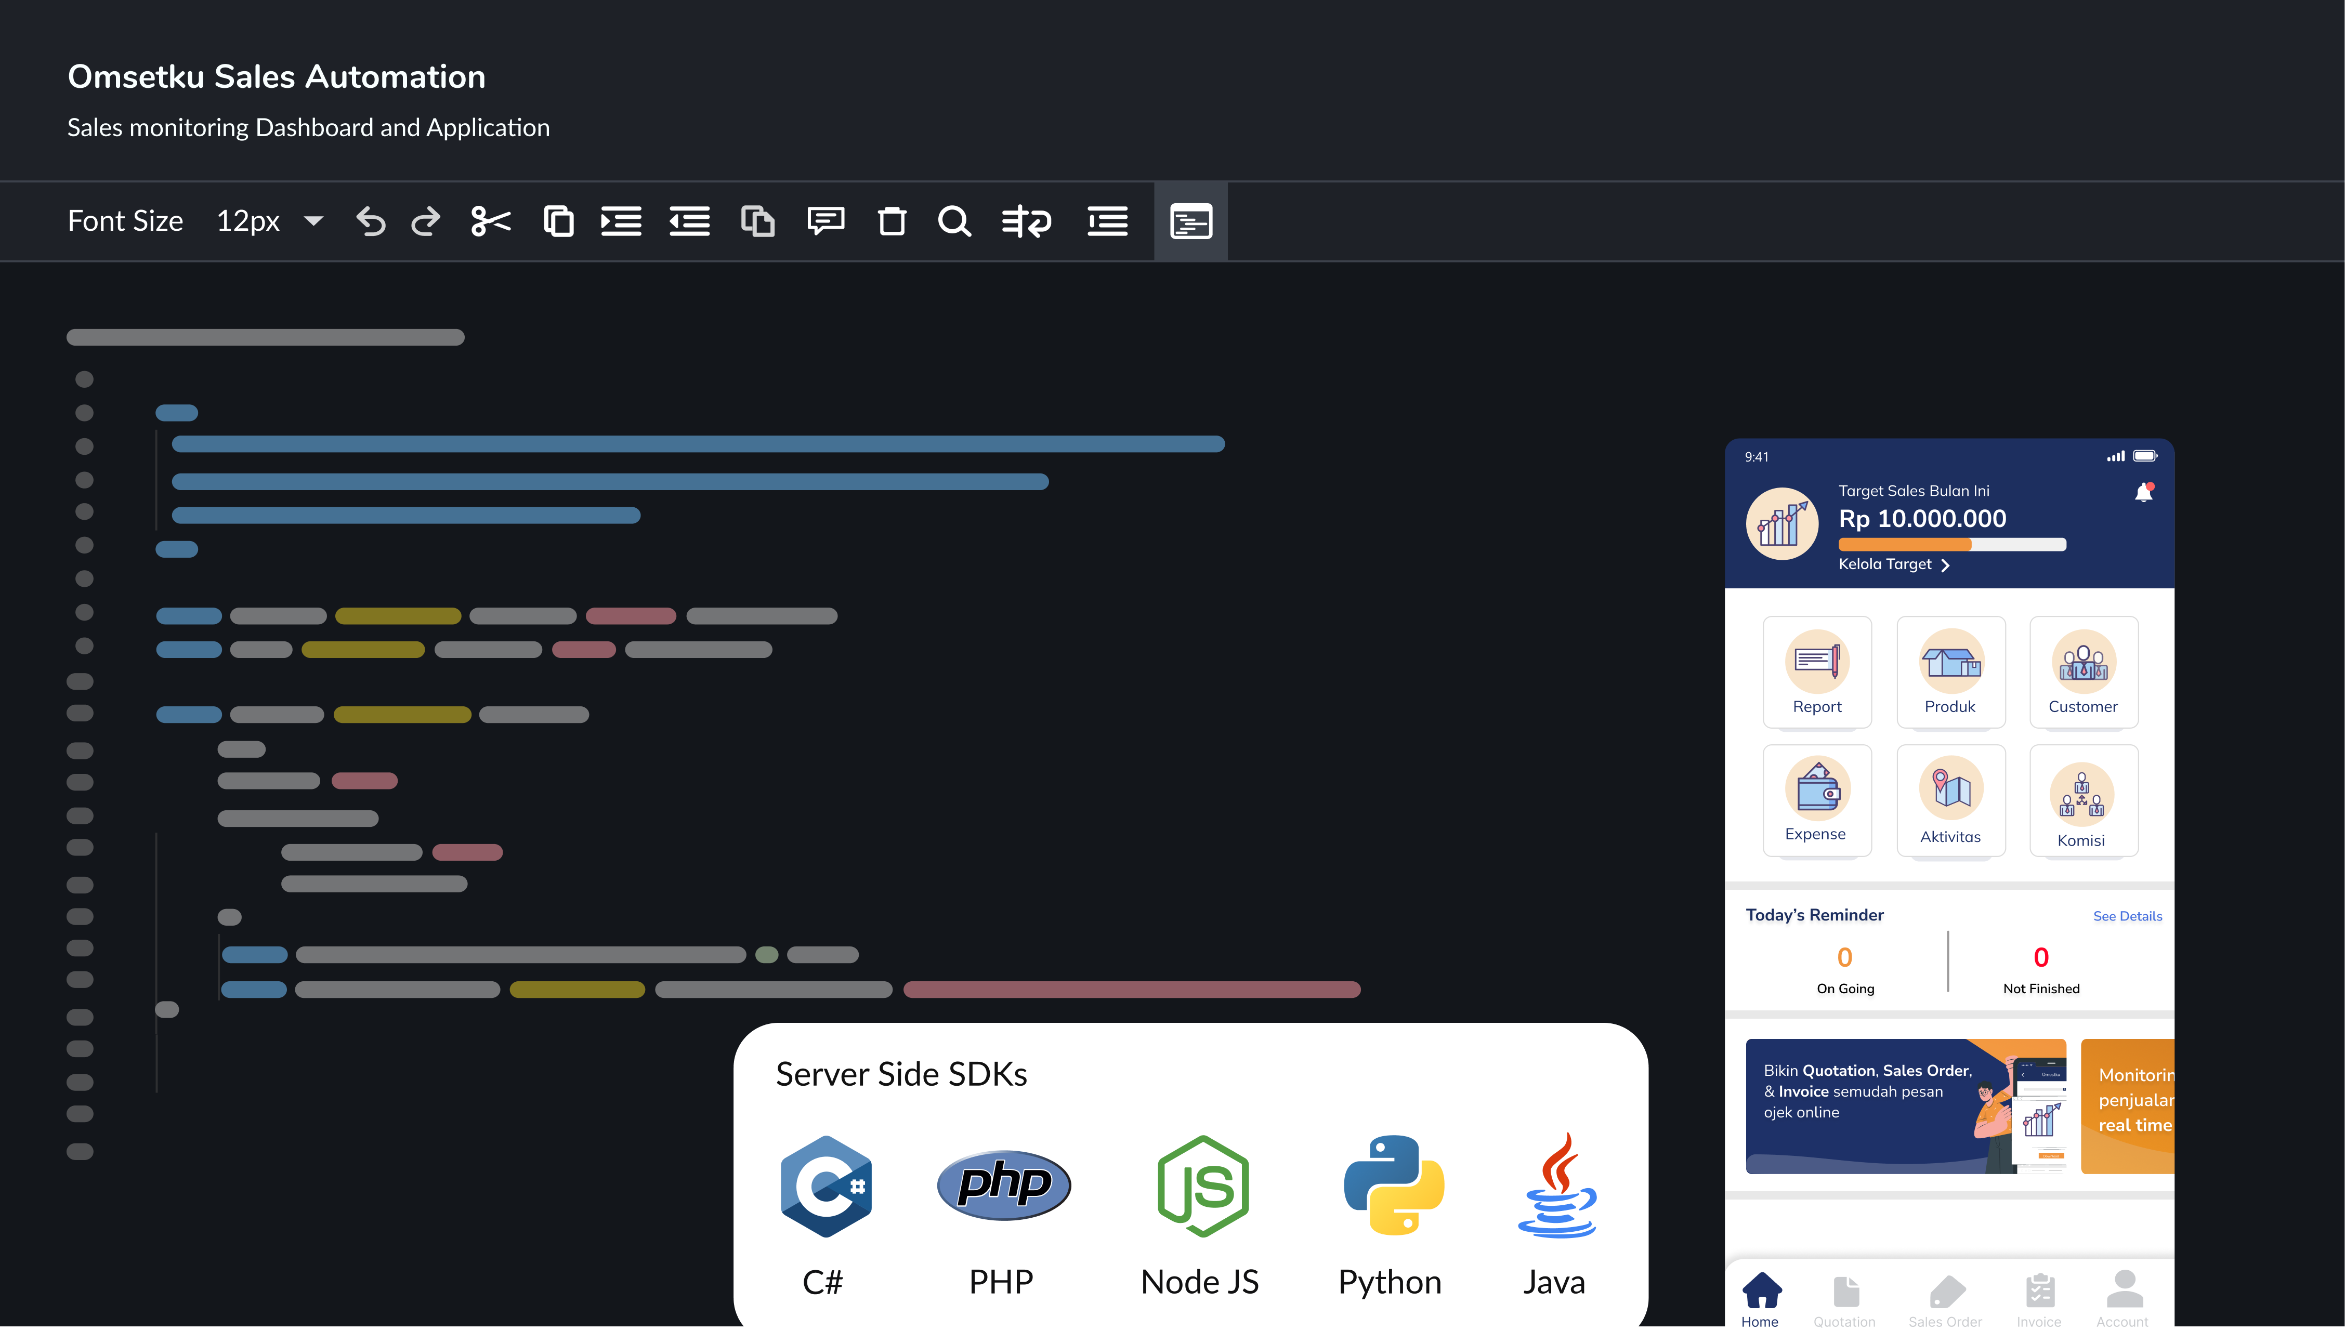Add a comment using the speech bubble icon

tap(824, 221)
